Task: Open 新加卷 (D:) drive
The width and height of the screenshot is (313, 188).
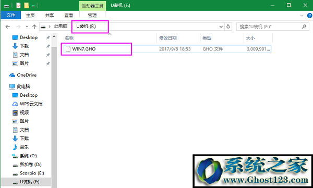Action: coord(31,165)
